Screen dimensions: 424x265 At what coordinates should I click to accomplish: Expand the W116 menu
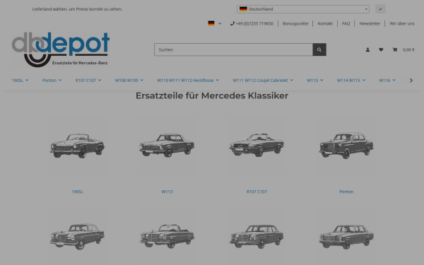[387, 81]
